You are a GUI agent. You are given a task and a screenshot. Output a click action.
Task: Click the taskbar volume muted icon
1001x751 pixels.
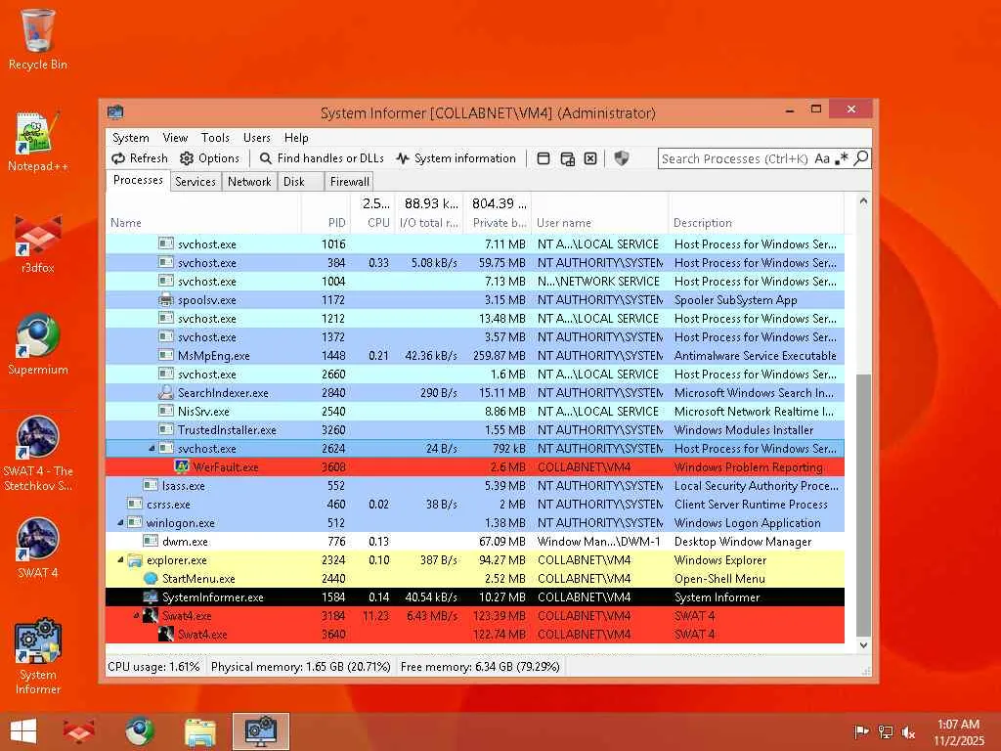click(908, 731)
